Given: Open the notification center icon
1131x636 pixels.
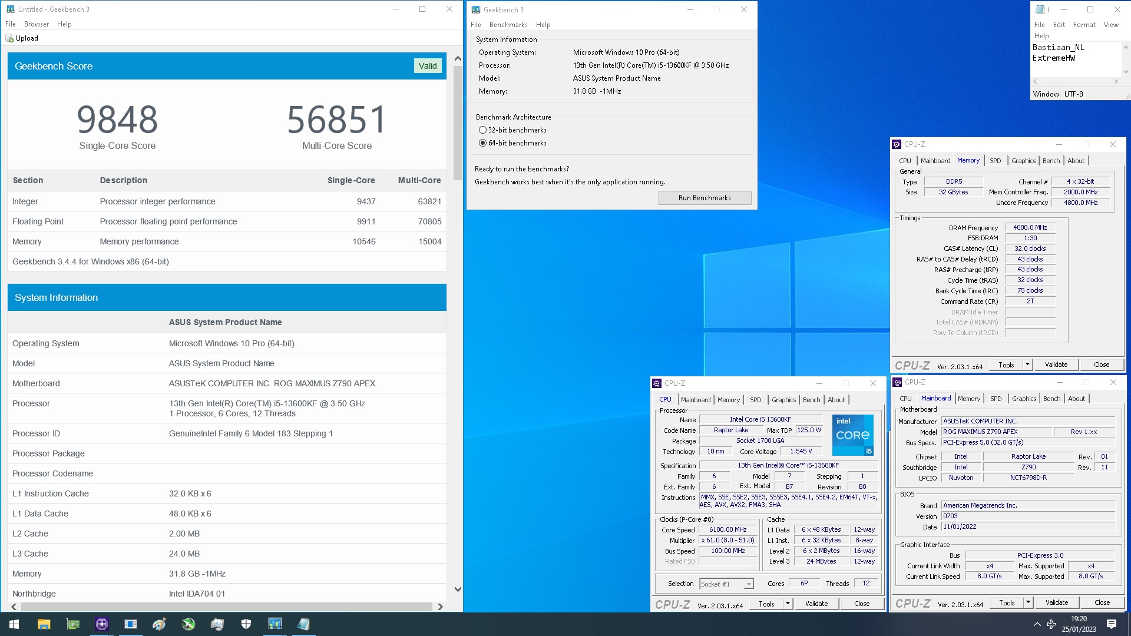Looking at the screenshot, I should 1112,624.
